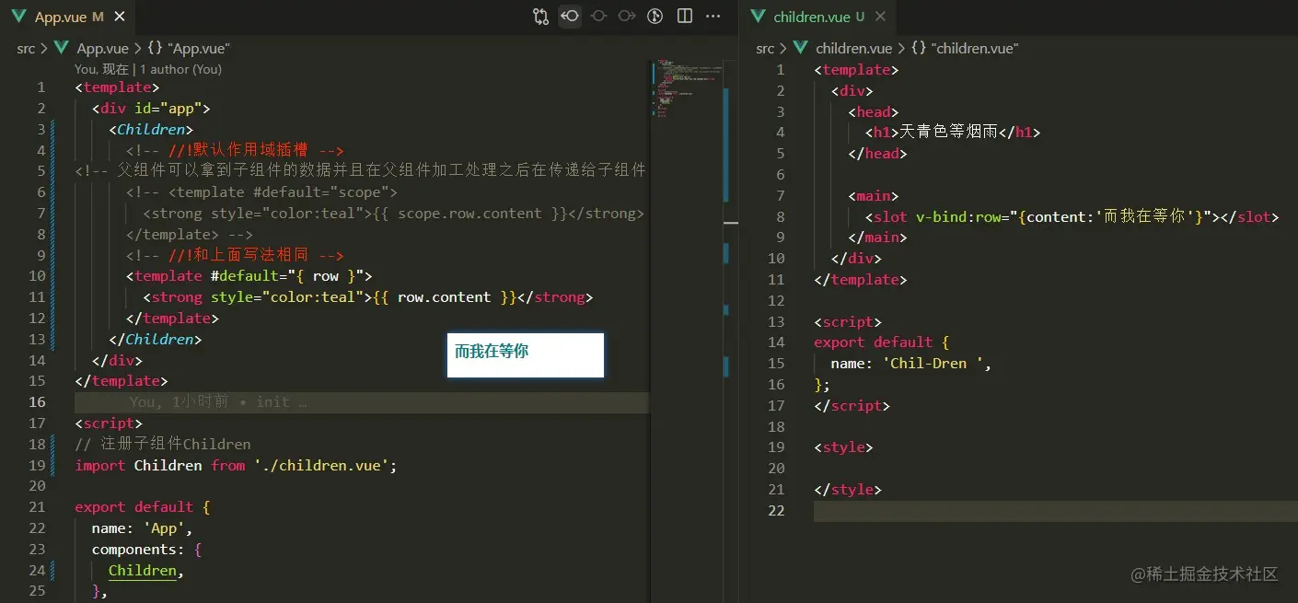Toggle GitLens file blame annotations icon

coord(655,17)
